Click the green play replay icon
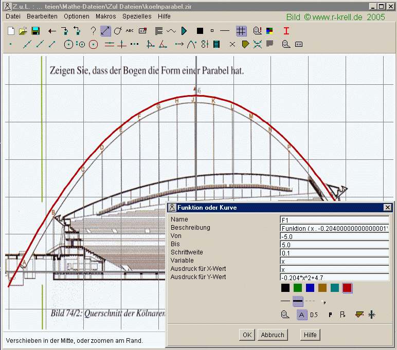Screen dimensions: 397x350 [185, 31]
